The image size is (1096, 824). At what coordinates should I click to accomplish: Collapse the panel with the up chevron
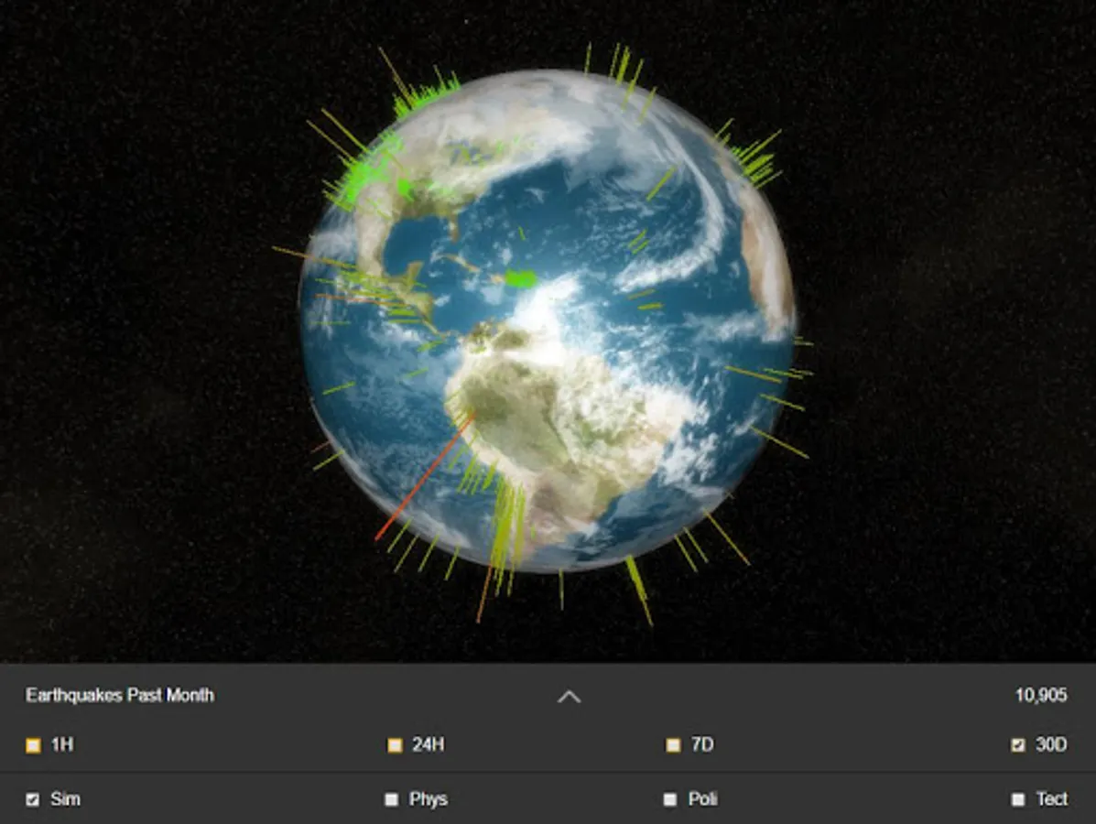[569, 697]
